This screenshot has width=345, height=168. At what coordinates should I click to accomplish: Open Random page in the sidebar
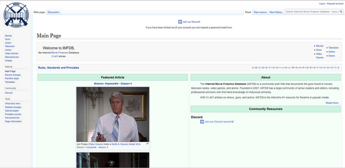click(12, 78)
